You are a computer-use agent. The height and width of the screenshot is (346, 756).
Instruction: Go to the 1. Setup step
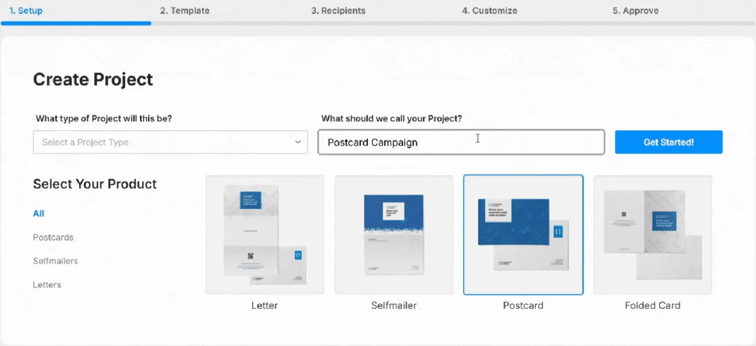tap(25, 10)
